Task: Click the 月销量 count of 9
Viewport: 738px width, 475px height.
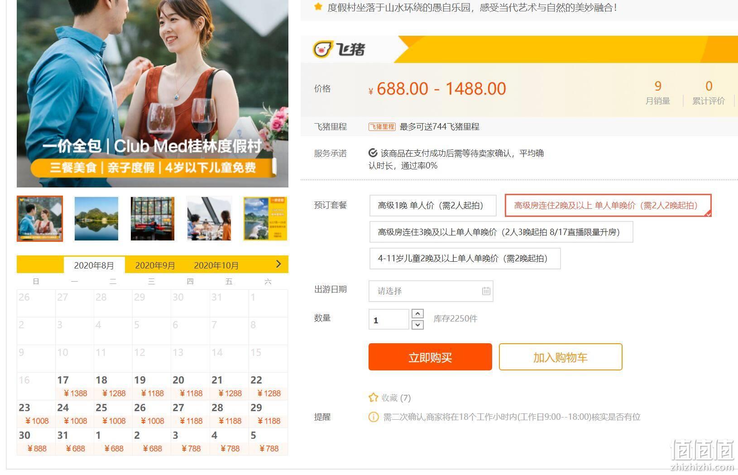Action: coord(658,86)
